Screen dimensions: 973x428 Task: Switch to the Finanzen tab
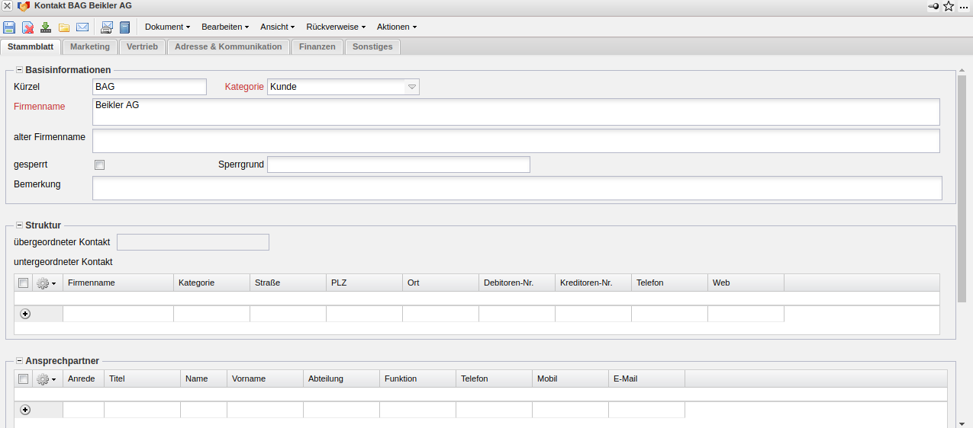click(x=317, y=46)
